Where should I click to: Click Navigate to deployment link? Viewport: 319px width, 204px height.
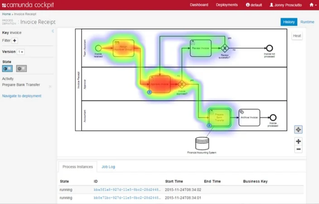22,96
